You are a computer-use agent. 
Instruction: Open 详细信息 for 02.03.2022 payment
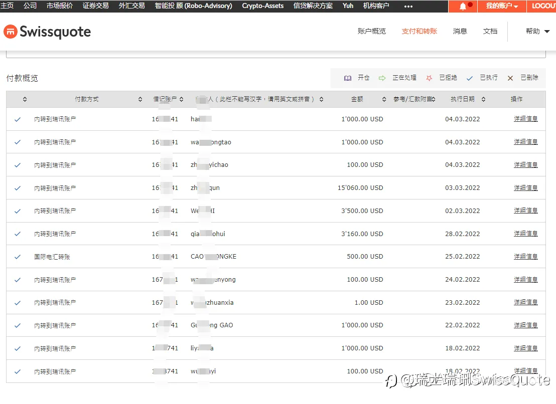pyautogui.click(x=525, y=211)
